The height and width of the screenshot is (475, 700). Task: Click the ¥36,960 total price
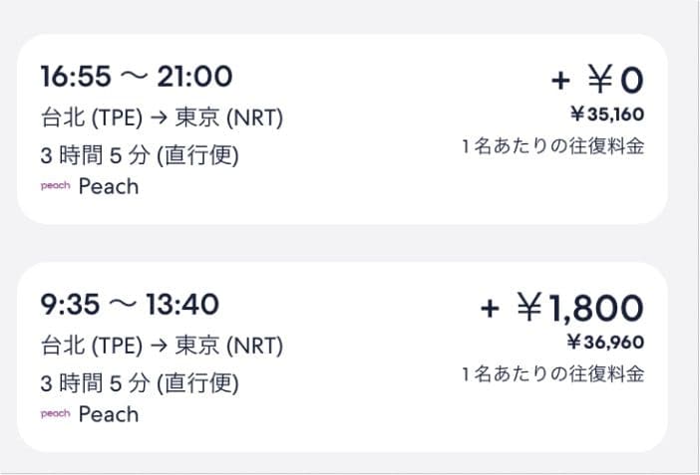click(604, 343)
